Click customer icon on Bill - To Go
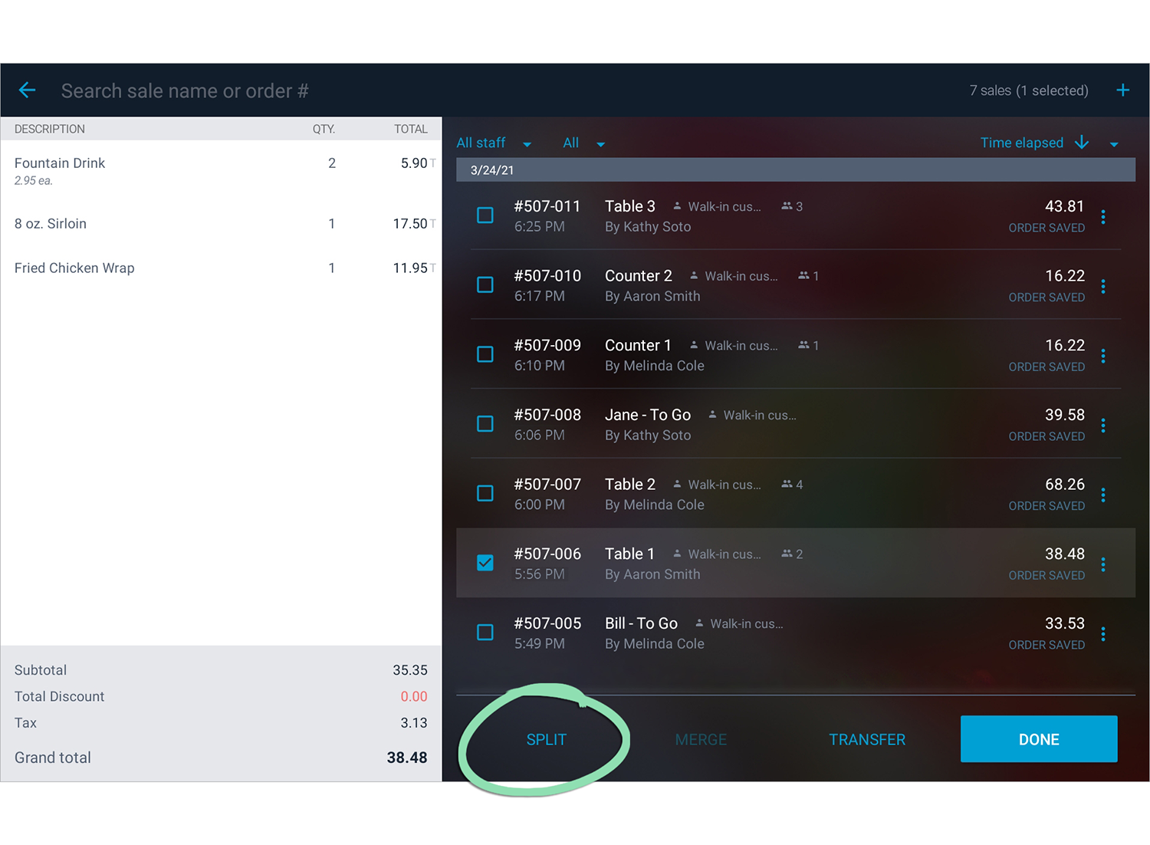The height and width of the screenshot is (845, 1150). coord(699,623)
